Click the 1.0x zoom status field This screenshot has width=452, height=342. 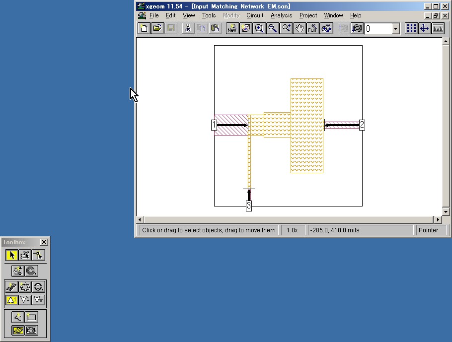(x=292, y=230)
